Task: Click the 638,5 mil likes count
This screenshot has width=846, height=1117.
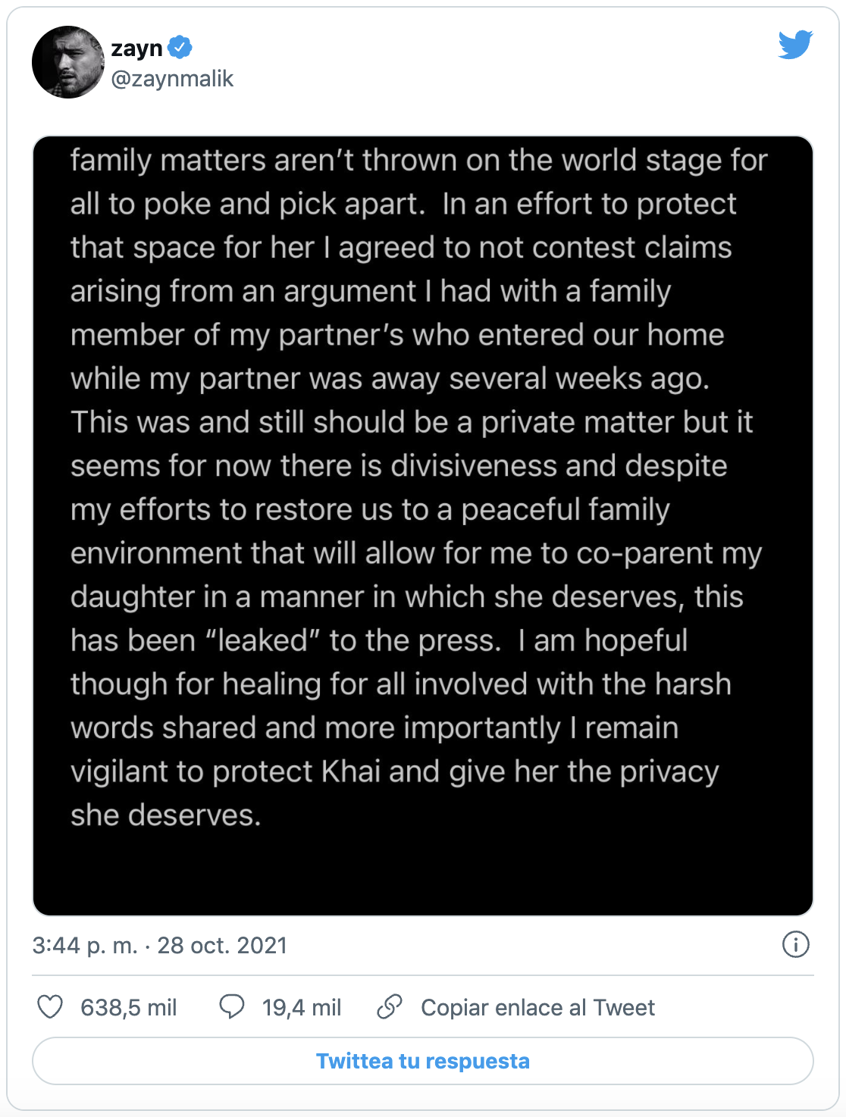Action: pos(129,1007)
